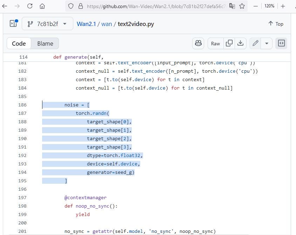Screen dimensions: 296x235
Task: Open the Wan2.1 repository breadcrumb link
Action: [x=86, y=24]
